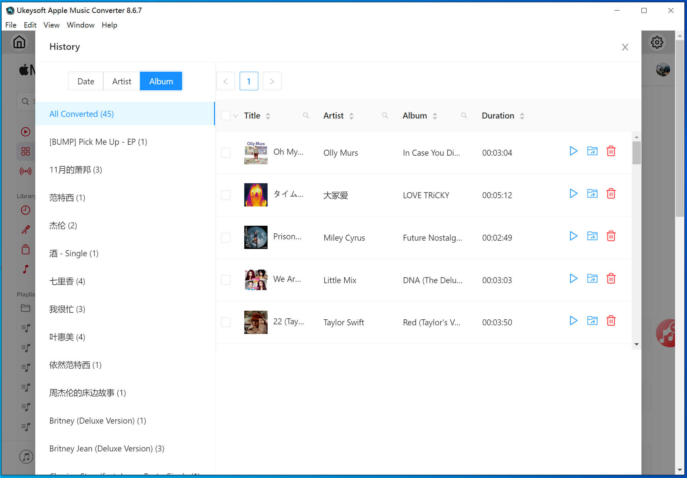This screenshot has height=478, width=687.
Task: Open the Listen Now sidebar icon
Action: pyautogui.click(x=26, y=132)
